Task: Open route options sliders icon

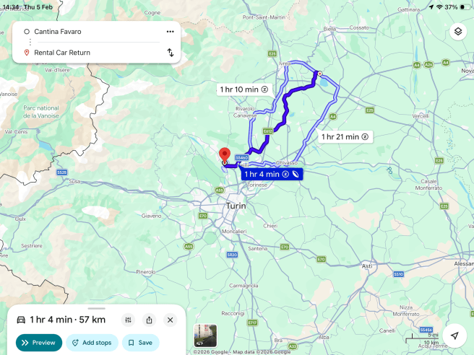Action: [x=128, y=320]
